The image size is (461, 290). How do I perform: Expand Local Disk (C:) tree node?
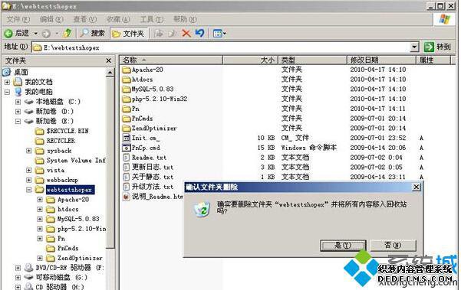pos(18,102)
